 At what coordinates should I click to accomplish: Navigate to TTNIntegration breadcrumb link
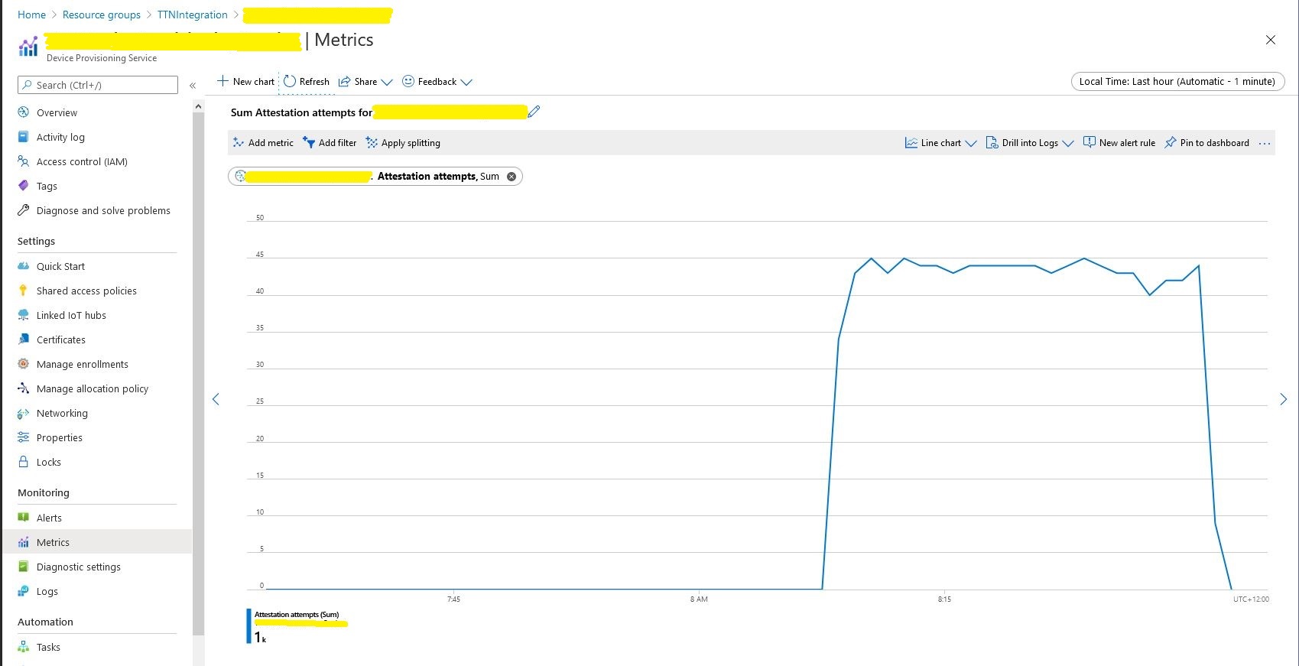pyautogui.click(x=192, y=15)
